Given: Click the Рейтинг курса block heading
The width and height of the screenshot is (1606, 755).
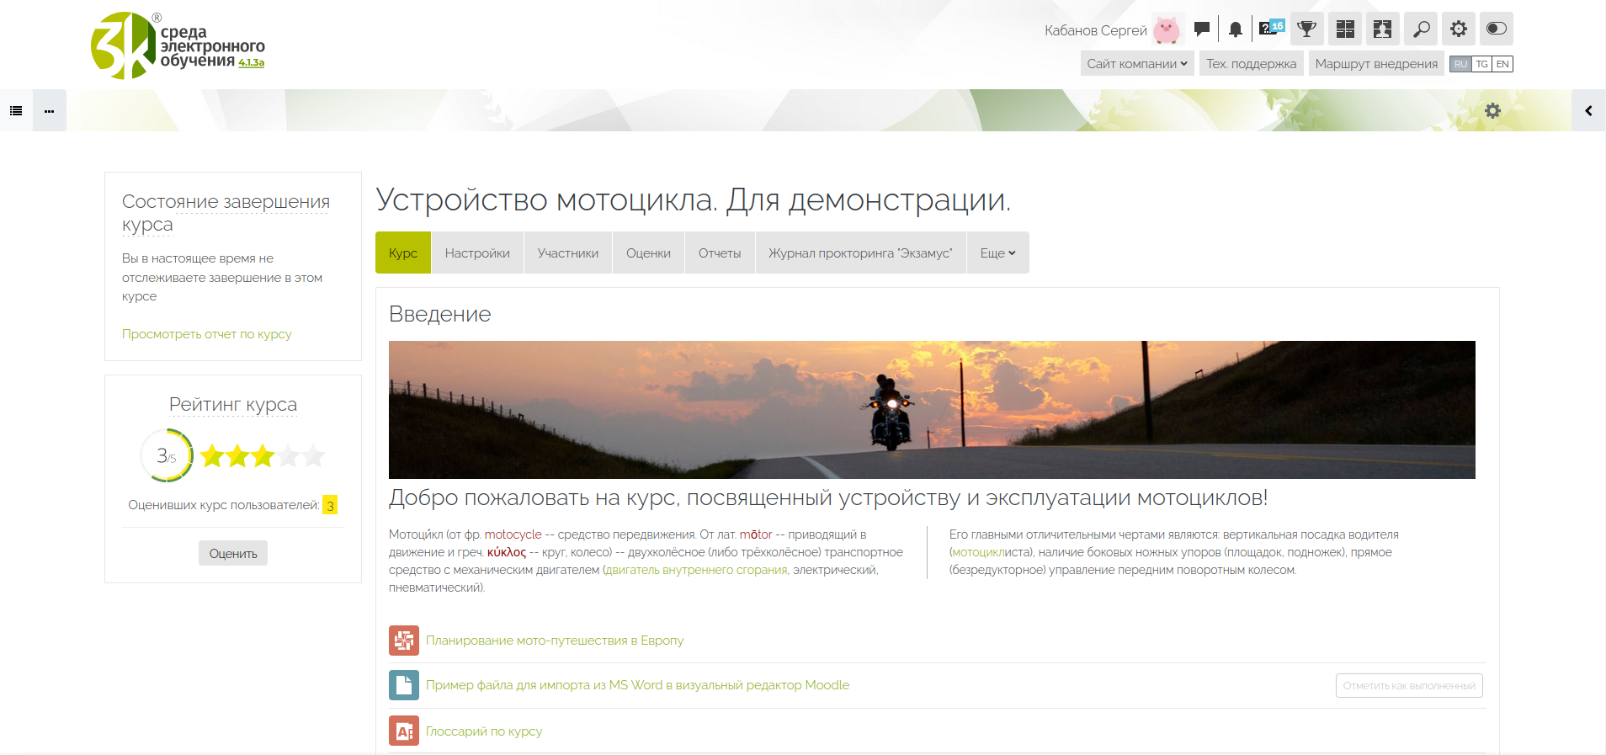Looking at the screenshot, I should [233, 404].
